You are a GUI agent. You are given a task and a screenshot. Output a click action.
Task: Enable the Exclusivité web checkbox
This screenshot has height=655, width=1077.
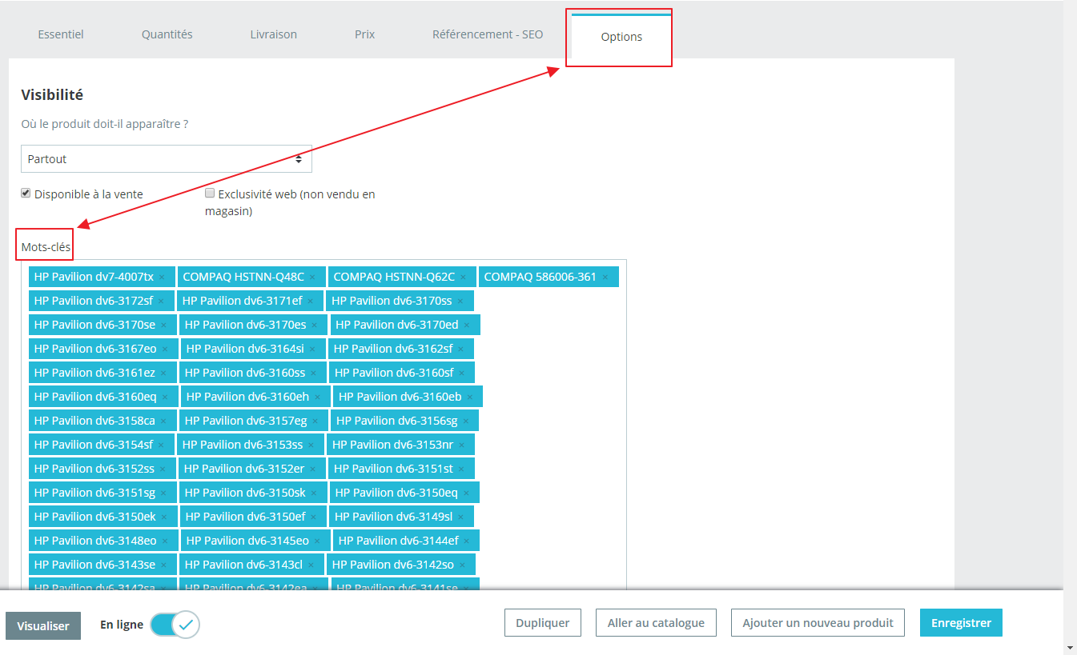point(210,193)
